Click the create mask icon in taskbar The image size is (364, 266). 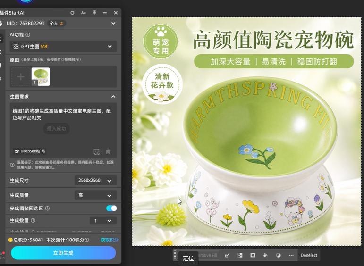click(253, 255)
